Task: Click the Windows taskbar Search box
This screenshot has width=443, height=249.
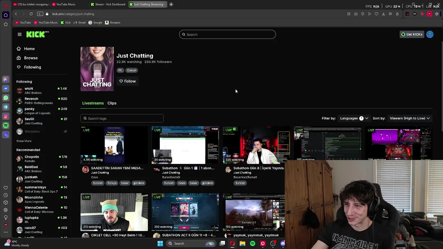Action: tap(191, 243)
